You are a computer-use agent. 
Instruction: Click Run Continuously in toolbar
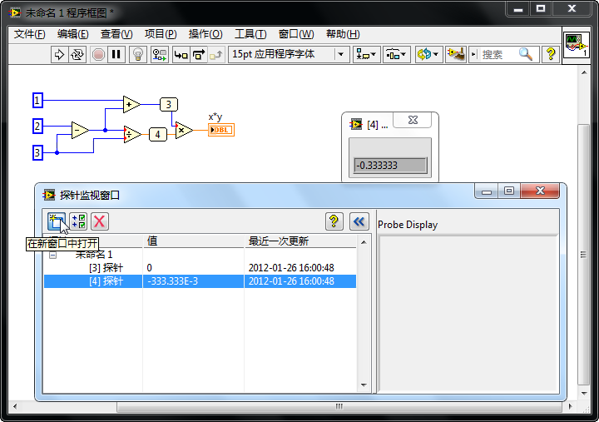[x=77, y=54]
